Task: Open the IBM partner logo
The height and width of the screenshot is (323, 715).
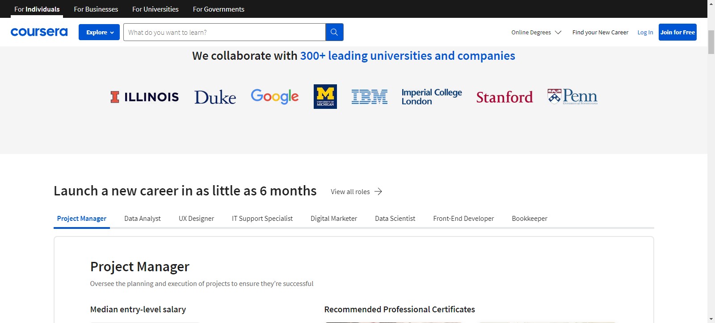Action: pyautogui.click(x=369, y=97)
